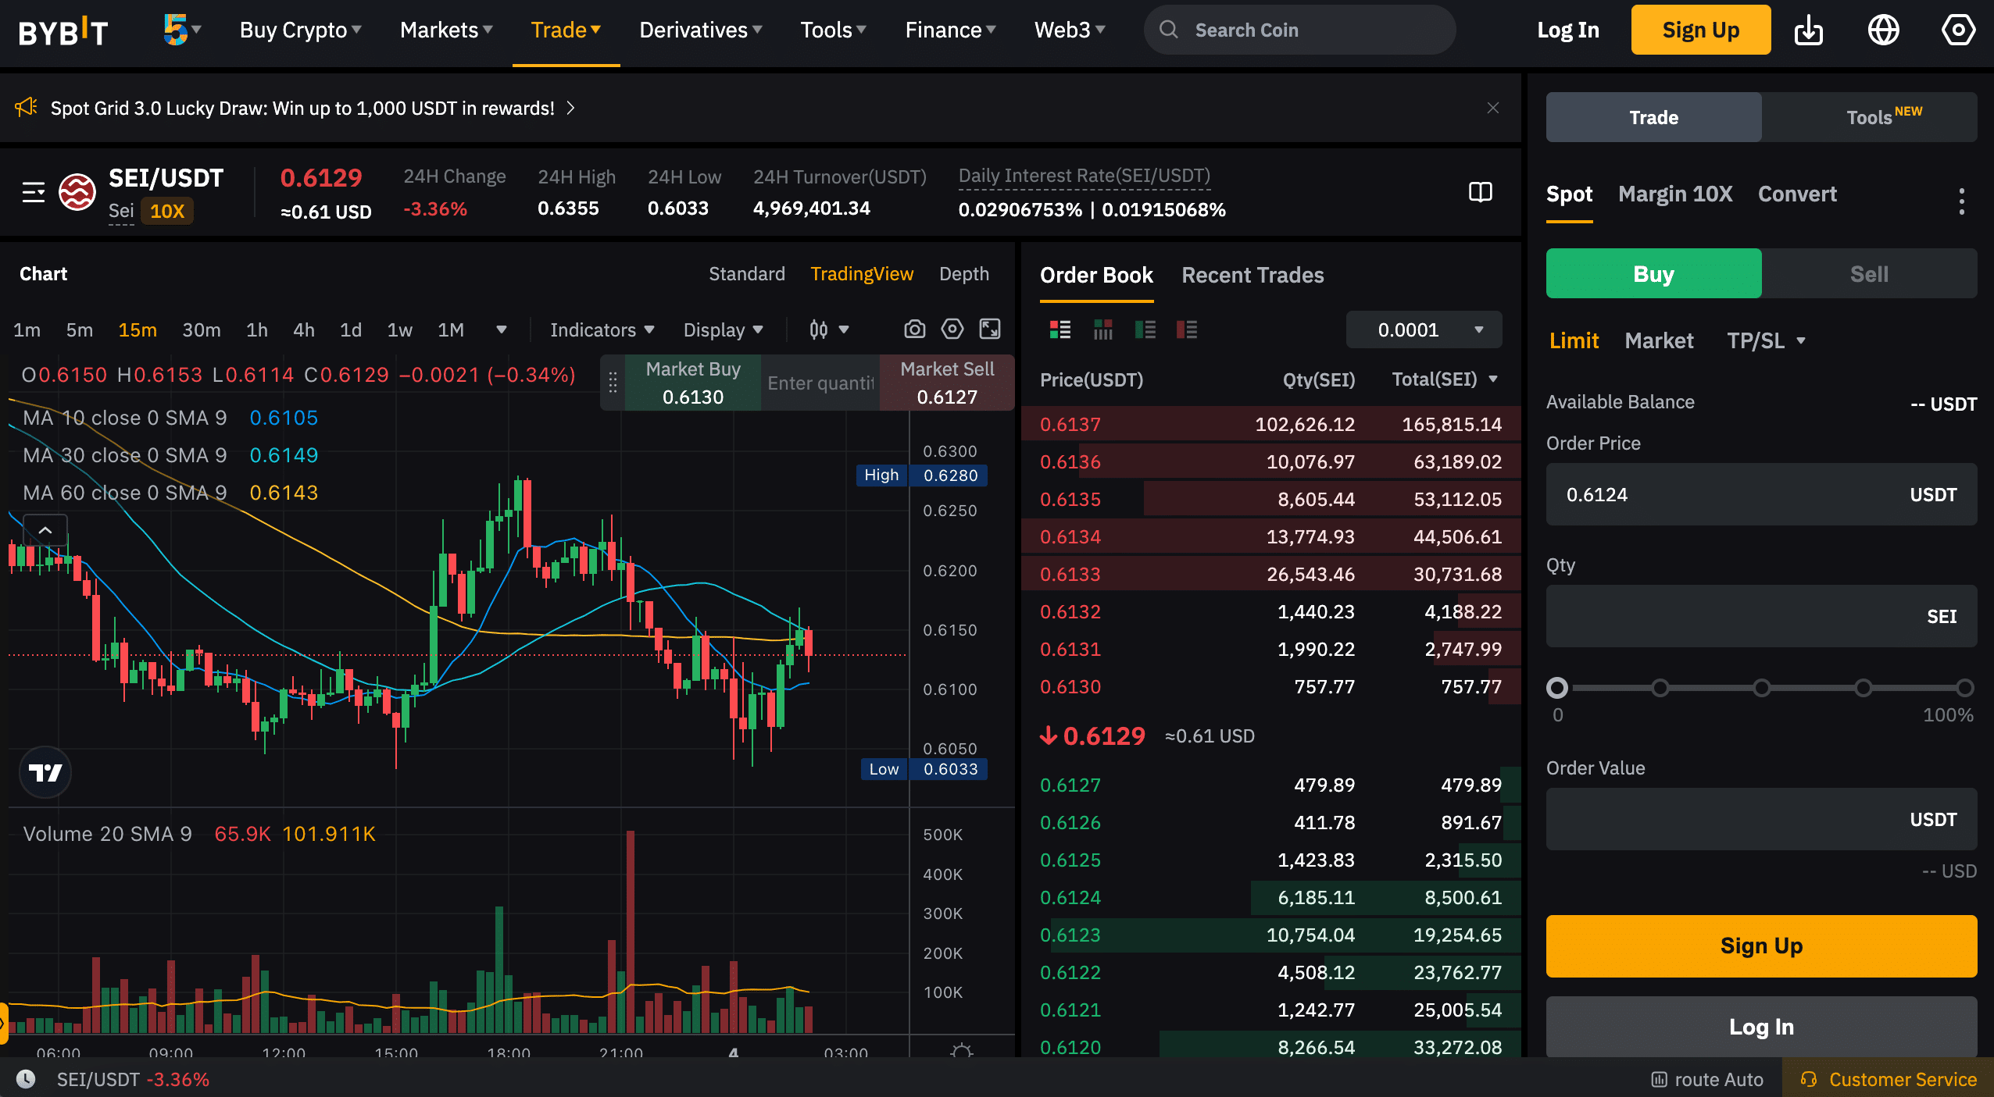1994x1097 pixels.
Task: Open the settings icon in header
Action: pyautogui.click(x=1958, y=30)
